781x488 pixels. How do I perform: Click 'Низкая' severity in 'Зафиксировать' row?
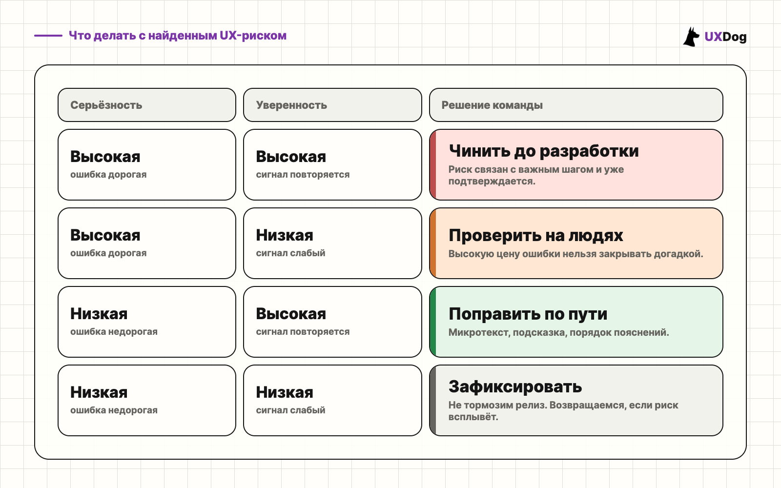(x=99, y=392)
